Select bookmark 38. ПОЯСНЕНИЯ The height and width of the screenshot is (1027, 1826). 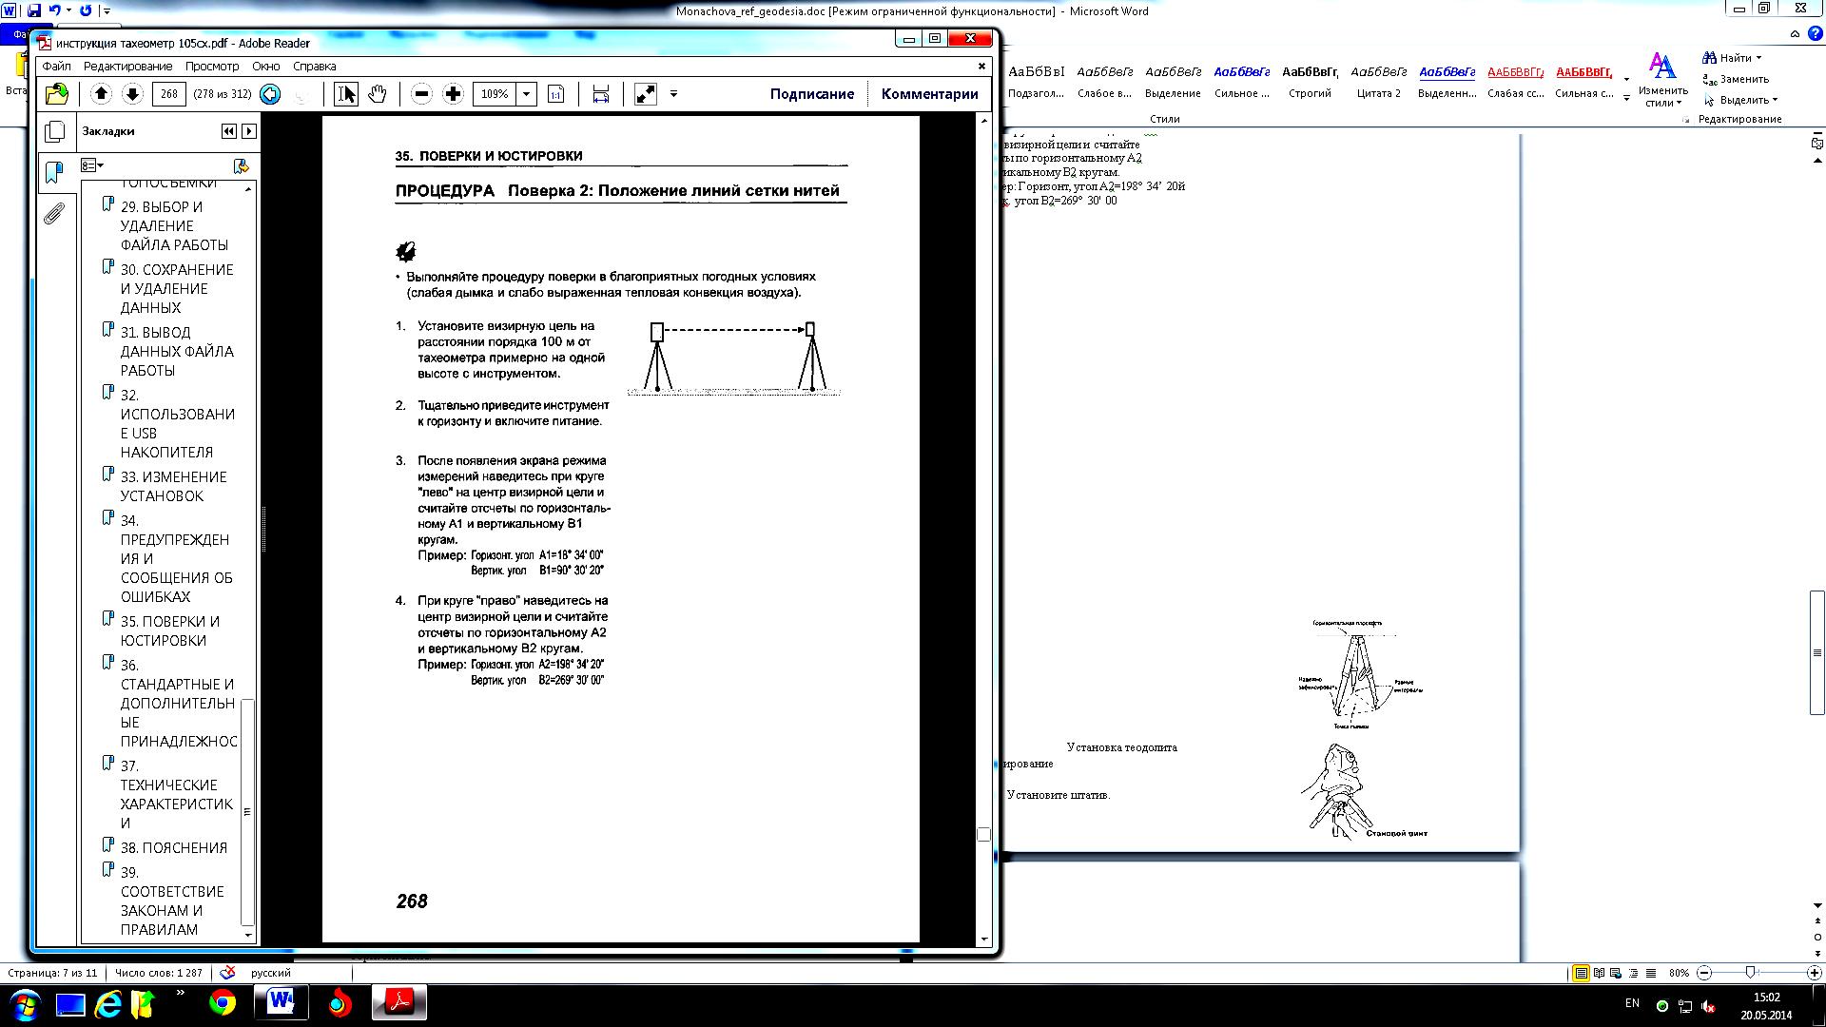tap(173, 847)
